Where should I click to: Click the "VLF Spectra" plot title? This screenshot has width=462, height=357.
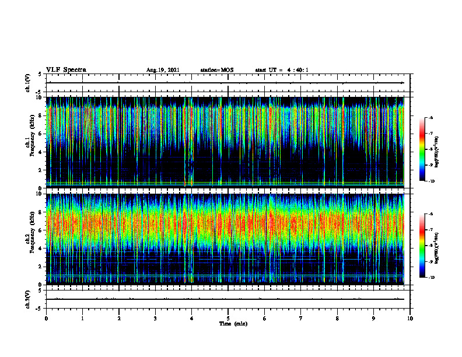[x=66, y=70]
